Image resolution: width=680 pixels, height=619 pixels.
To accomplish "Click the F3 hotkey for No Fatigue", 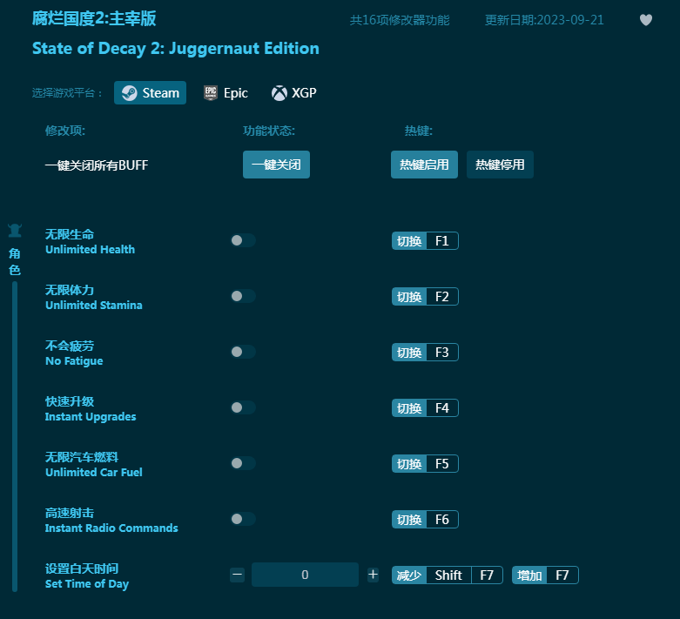I will tap(425, 353).
